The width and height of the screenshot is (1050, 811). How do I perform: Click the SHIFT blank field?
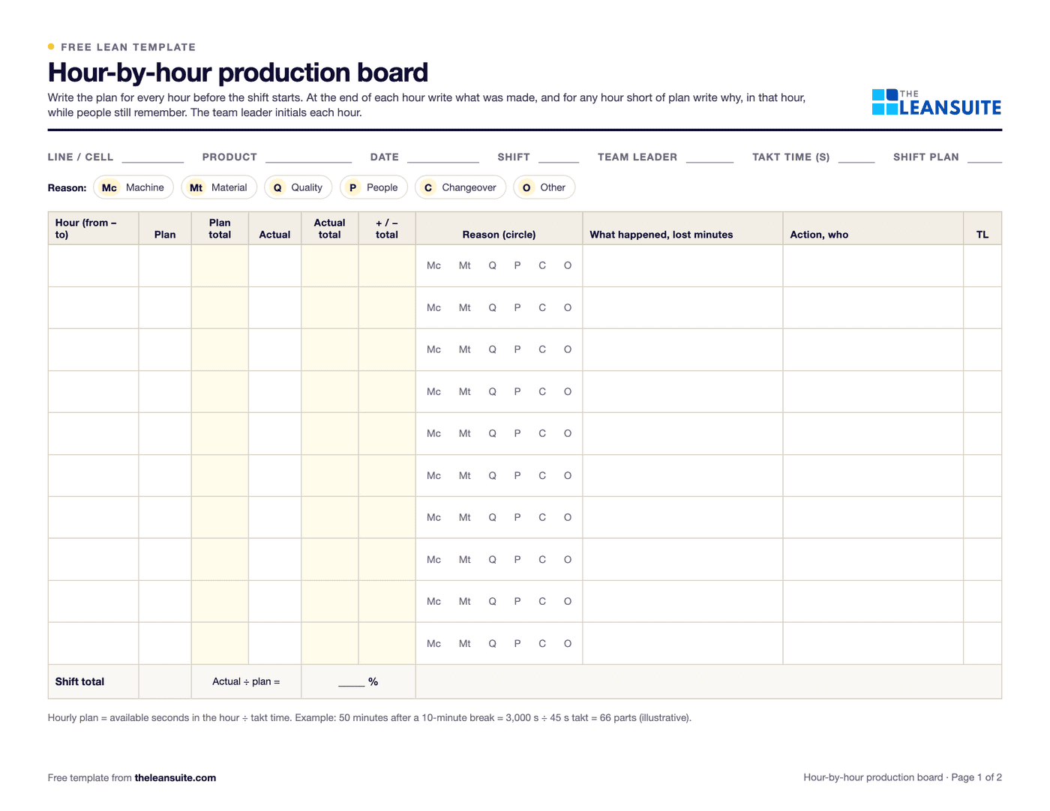pos(559,157)
